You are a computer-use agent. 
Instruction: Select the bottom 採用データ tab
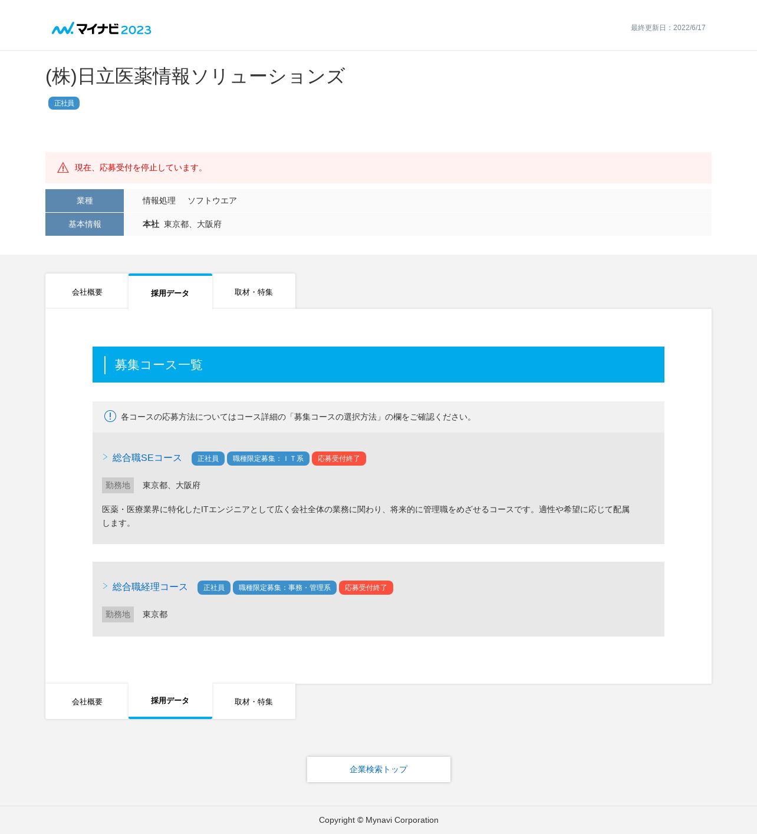point(170,701)
